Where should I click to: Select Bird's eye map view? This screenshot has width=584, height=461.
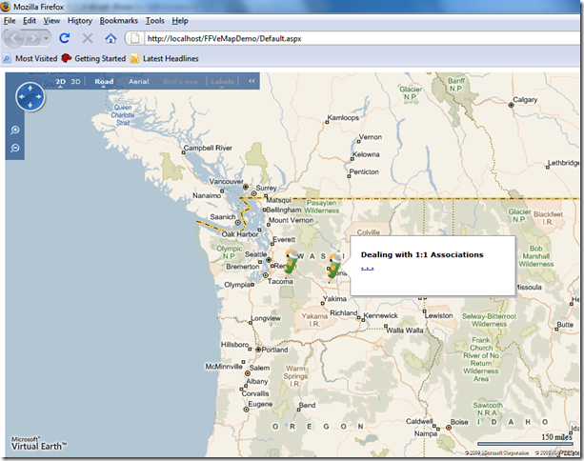pyautogui.click(x=180, y=82)
